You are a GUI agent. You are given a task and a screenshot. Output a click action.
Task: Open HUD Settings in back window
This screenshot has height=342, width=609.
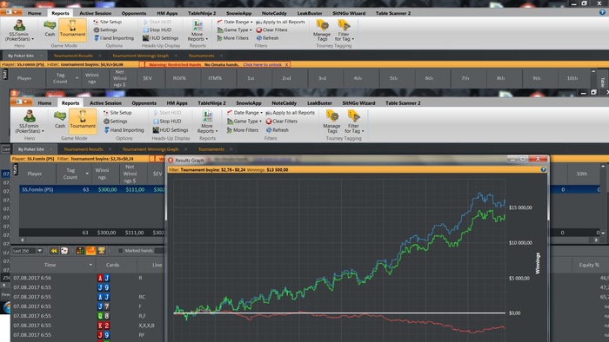coord(160,38)
